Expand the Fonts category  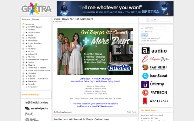pos(23,35)
